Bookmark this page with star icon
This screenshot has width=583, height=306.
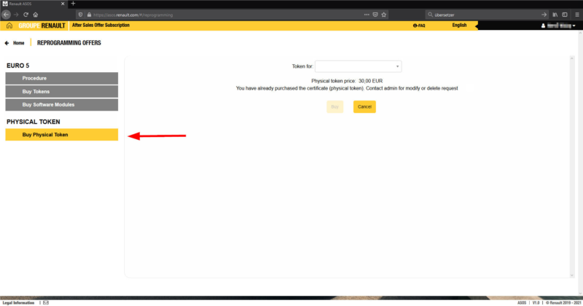[384, 15]
